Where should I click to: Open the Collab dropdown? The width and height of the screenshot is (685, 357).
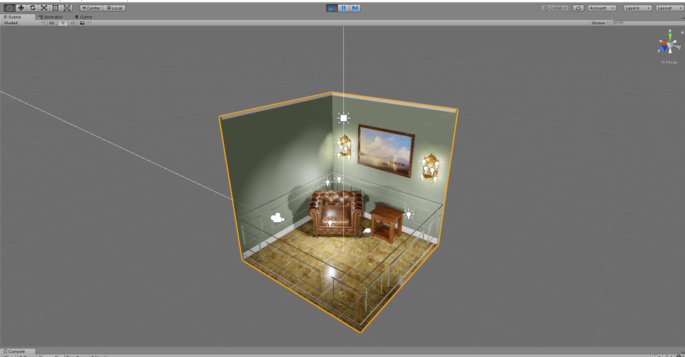pyautogui.click(x=555, y=8)
